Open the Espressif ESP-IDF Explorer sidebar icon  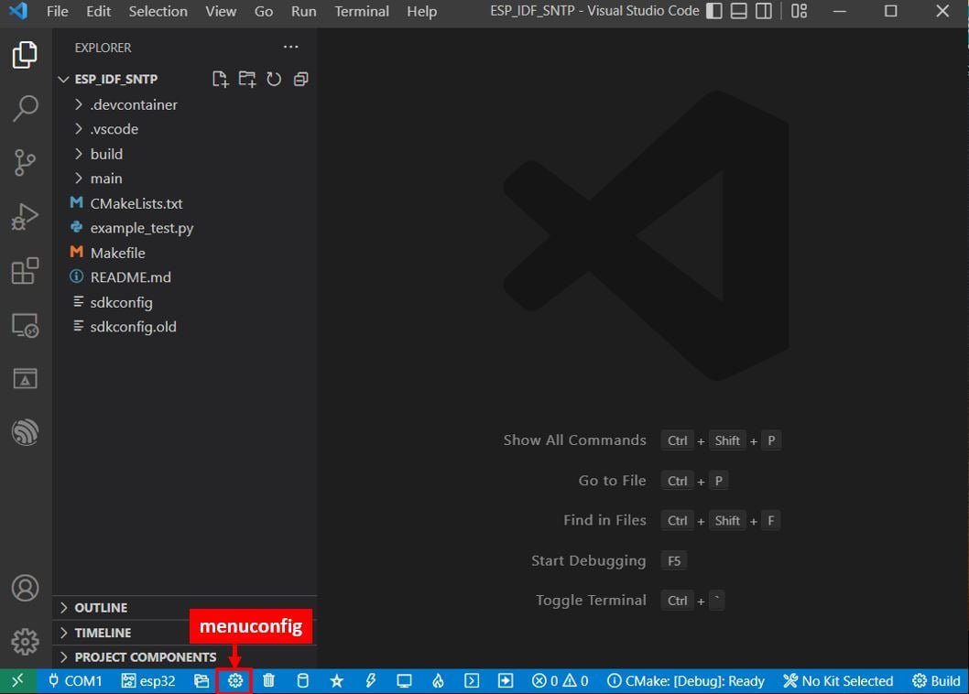click(25, 432)
